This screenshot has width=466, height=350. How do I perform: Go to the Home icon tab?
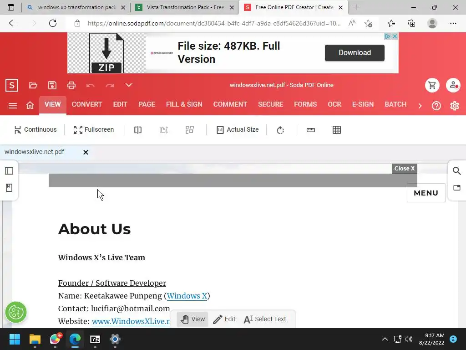click(30, 105)
